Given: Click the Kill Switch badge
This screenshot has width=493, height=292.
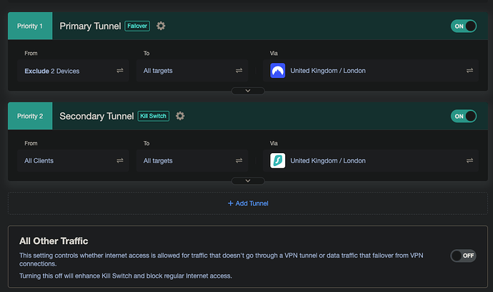Looking at the screenshot, I should pos(153,116).
